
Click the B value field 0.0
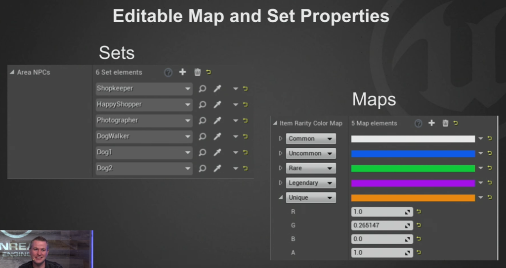coord(382,239)
